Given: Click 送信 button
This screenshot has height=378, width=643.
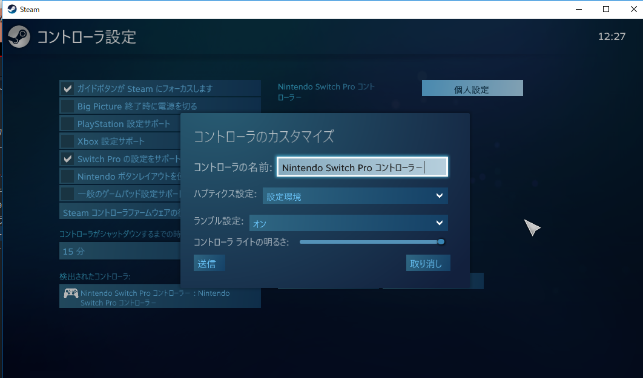Looking at the screenshot, I should [x=209, y=263].
